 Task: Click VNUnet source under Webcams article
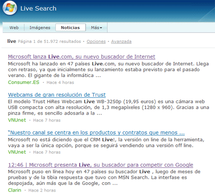click(x=17, y=120)
